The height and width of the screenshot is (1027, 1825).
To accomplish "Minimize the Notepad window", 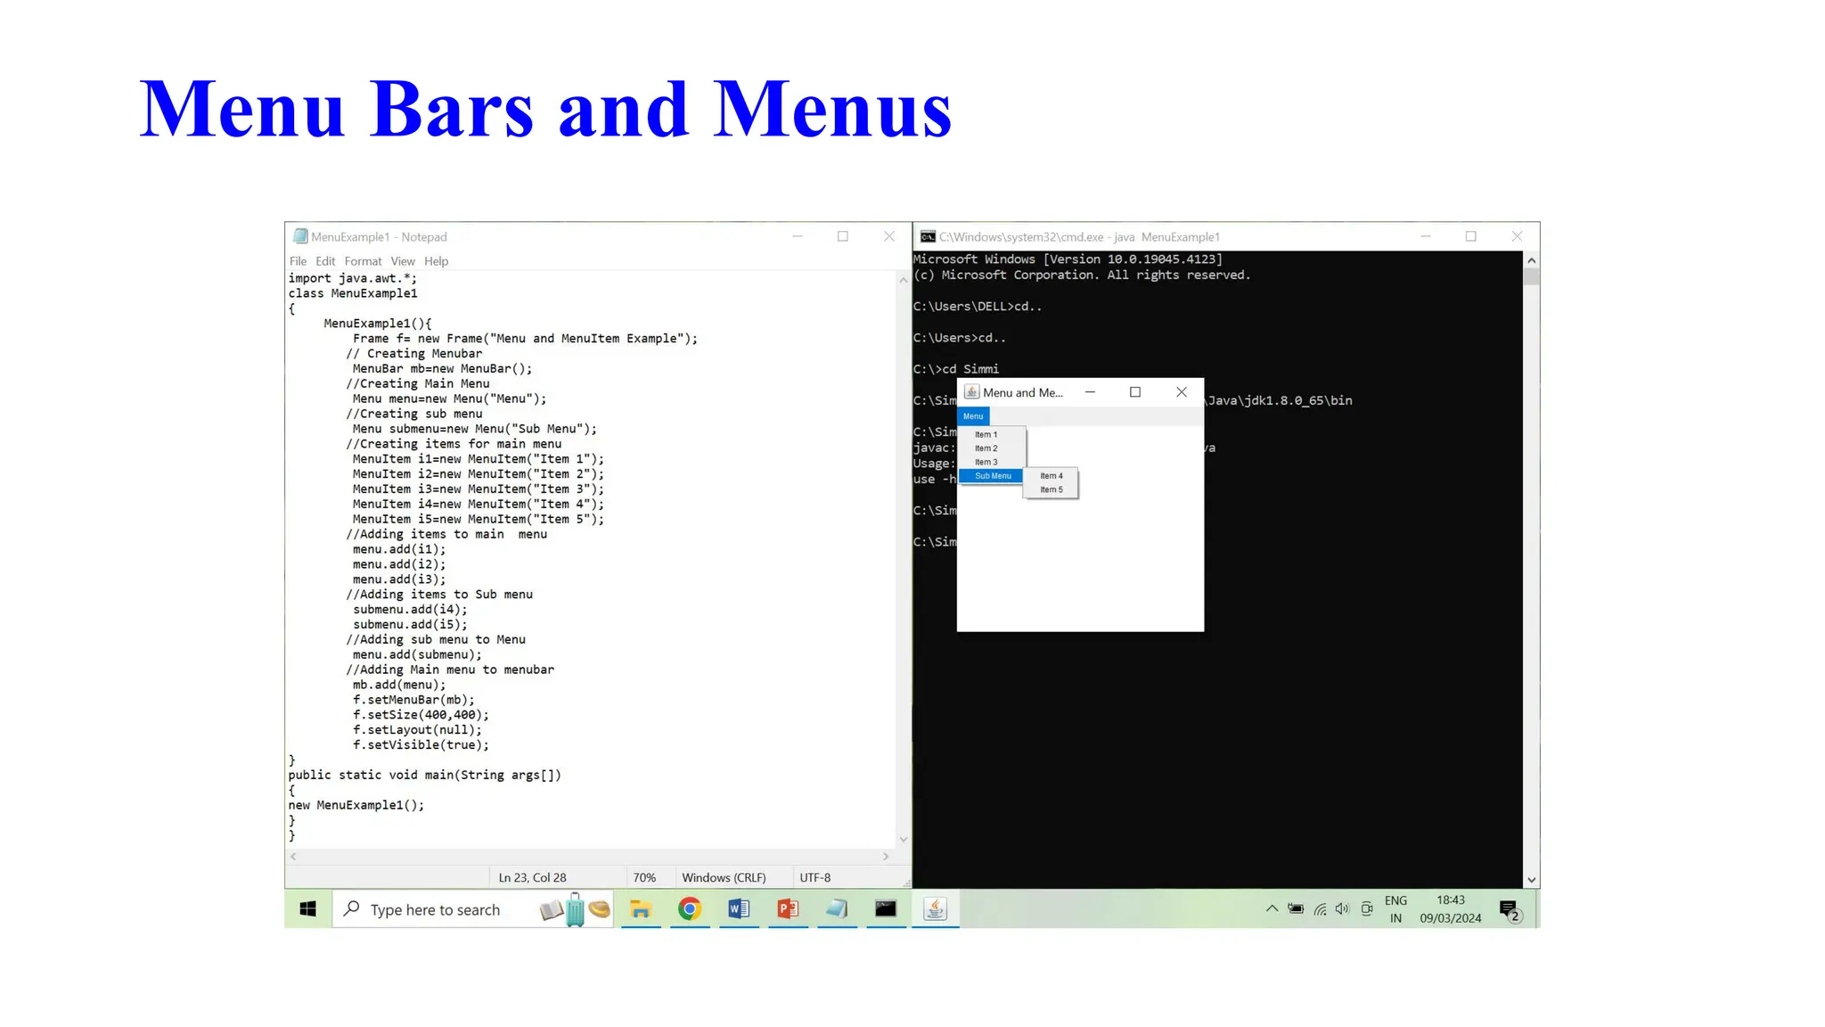I will [x=798, y=236].
